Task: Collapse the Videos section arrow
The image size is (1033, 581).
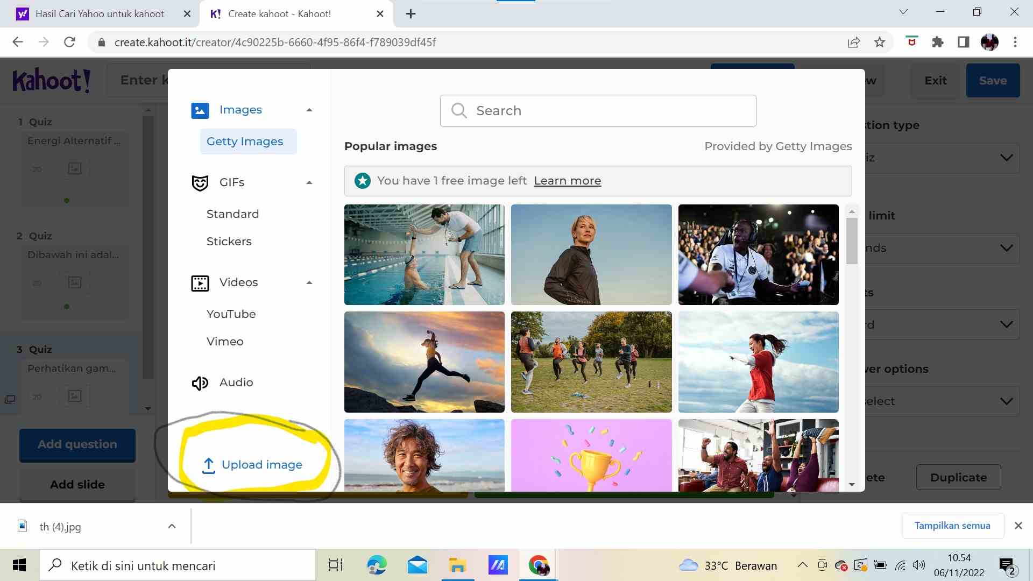Action: [x=309, y=283]
